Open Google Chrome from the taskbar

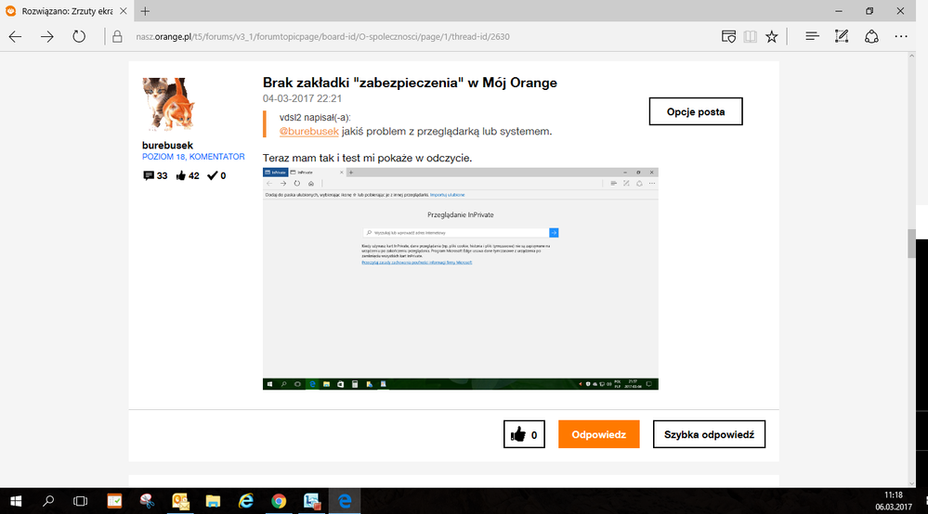279,501
